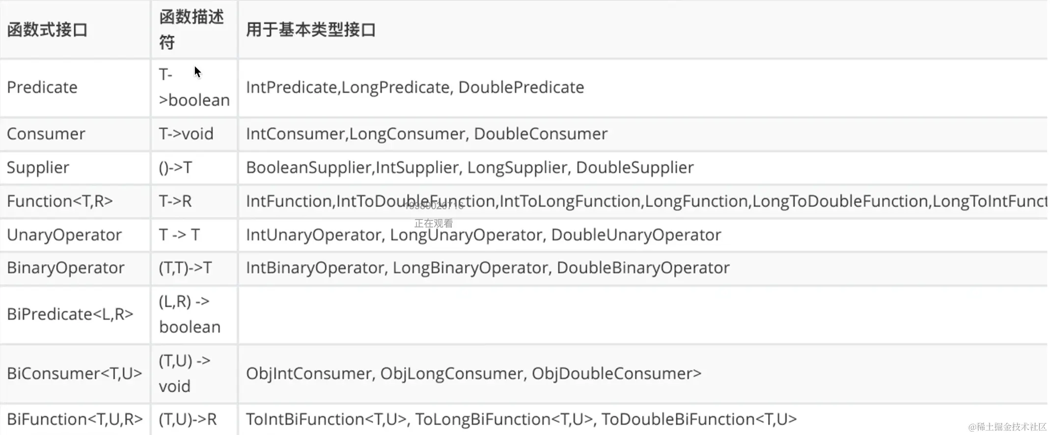
Task: Click the IntUnaryOperator, LongUnaryOperator text cell
Action: pos(483,235)
